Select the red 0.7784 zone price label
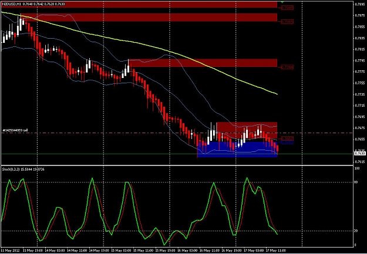Image resolution: width=367 pixels, height=254 pixels. click(287, 67)
